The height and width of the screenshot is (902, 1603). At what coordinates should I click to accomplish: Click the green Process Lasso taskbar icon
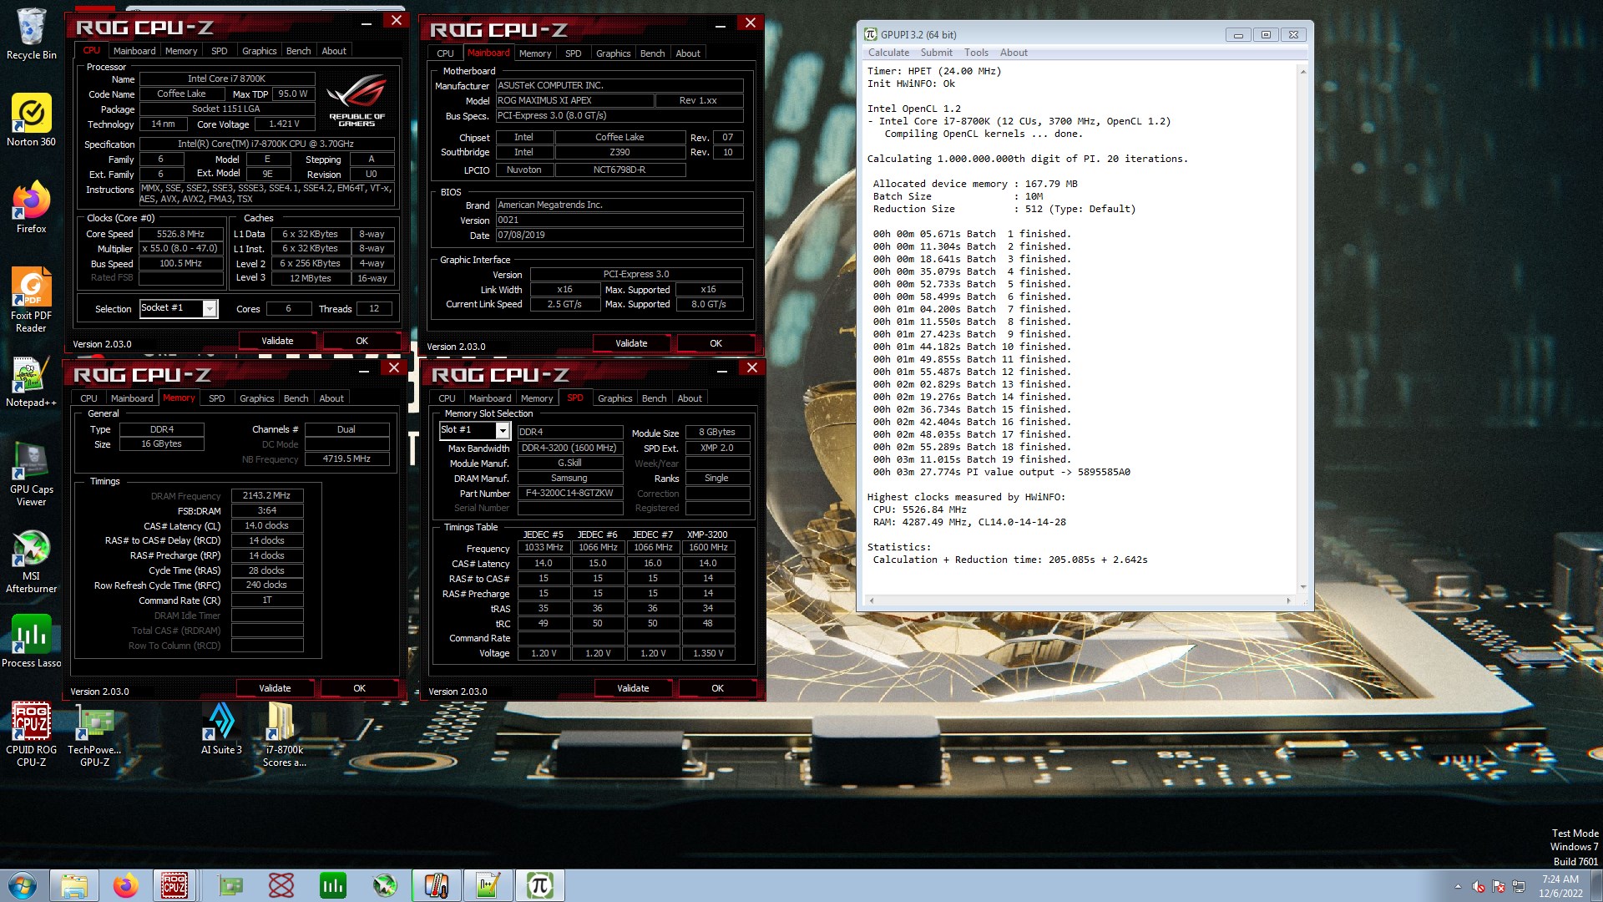point(333,885)
